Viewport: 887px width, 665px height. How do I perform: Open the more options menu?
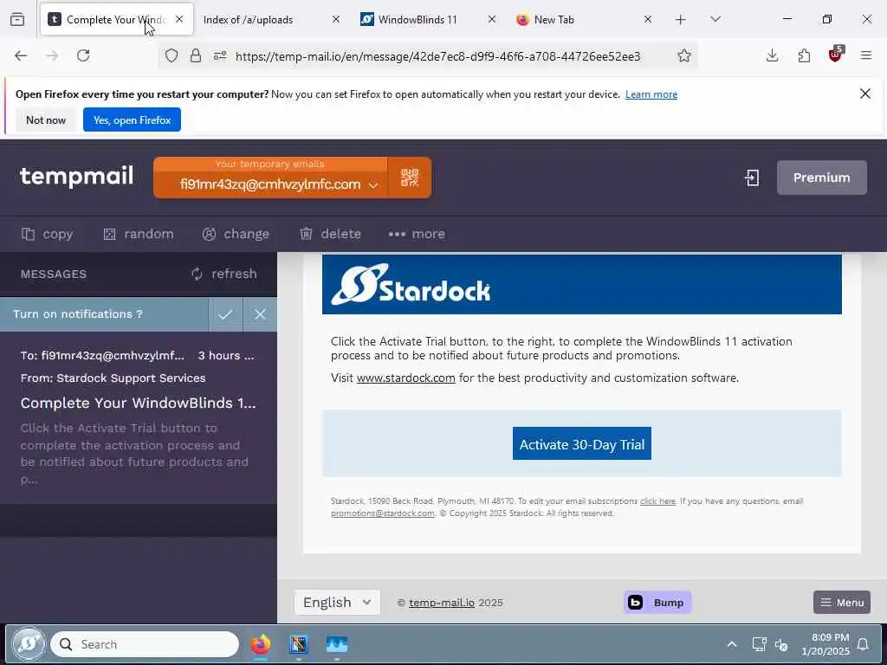[x=417, y=234]
